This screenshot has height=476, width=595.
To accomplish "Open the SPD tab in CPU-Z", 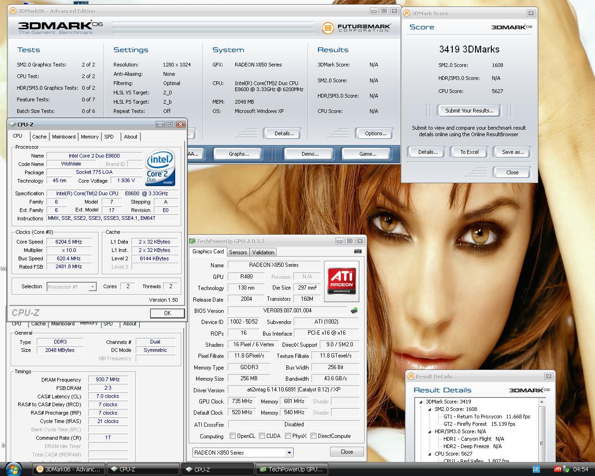I will (109, 137).
